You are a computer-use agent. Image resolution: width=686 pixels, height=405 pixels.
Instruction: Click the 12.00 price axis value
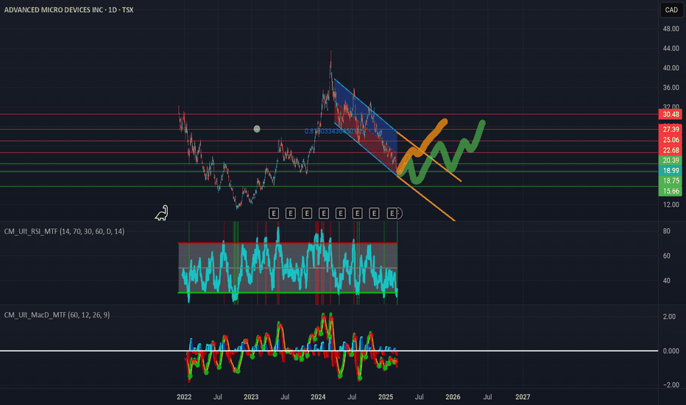pyautogui.click(x=671, y=205)
